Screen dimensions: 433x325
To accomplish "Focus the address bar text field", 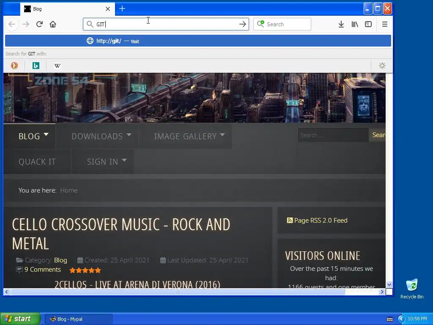I will coord(166,24).
